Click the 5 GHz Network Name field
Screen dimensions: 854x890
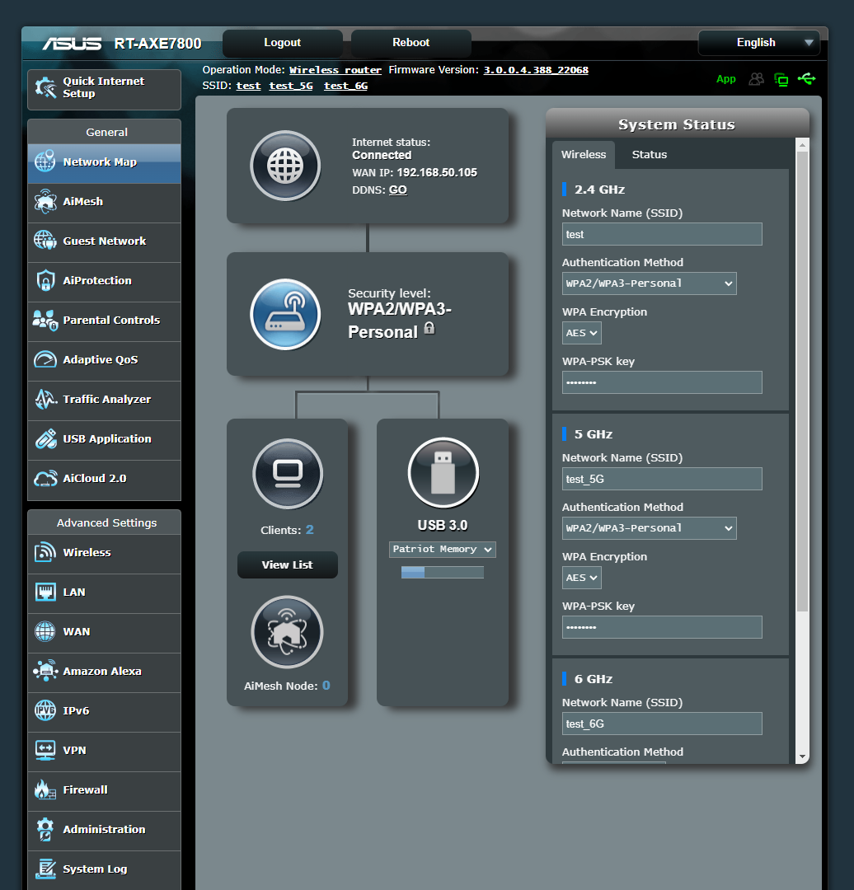tap(662, 479)
